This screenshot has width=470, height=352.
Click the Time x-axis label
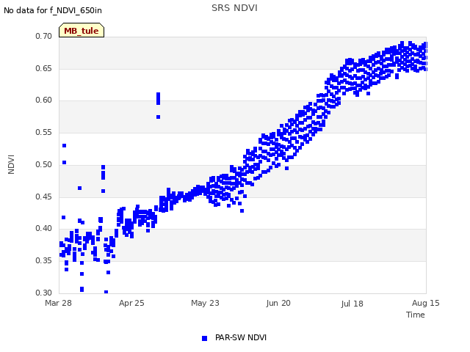415,315
